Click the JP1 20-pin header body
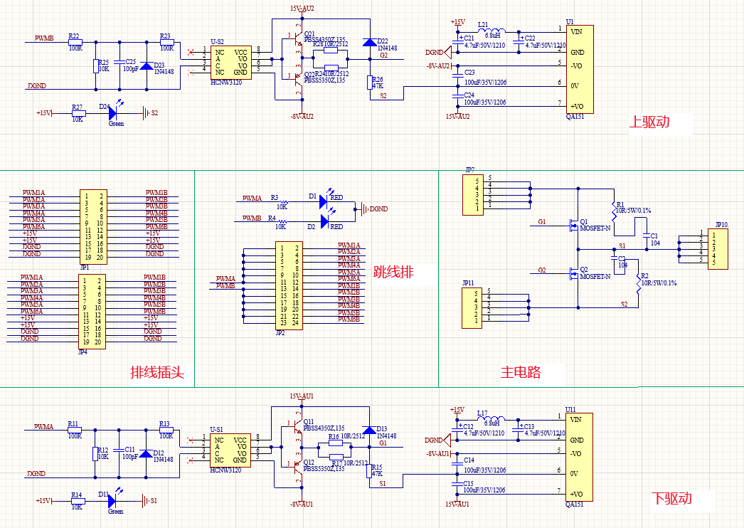The height and width of the screenshot is (528, 744). (x=93, y=227)
